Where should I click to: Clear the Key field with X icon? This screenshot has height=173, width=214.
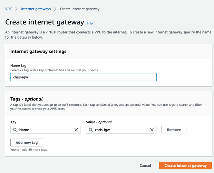pyautogui.click(x=76, y=130)
